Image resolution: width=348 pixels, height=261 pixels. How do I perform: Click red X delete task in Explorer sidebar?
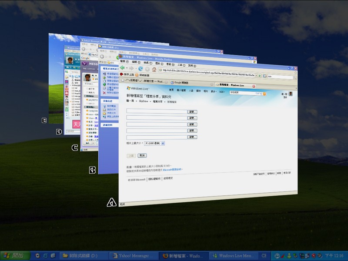104,93
